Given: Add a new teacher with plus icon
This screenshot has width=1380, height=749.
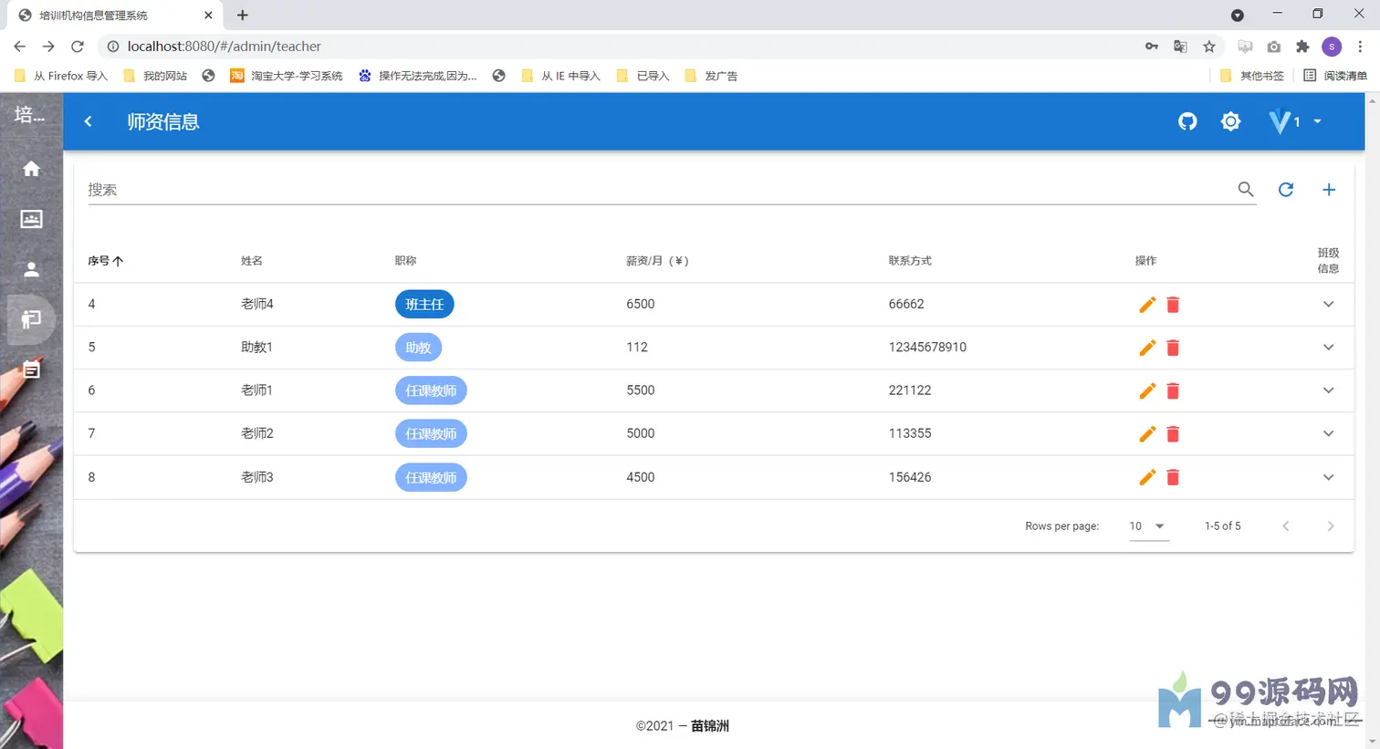Looking at the screenshot, I should (x=1329, y=190).
